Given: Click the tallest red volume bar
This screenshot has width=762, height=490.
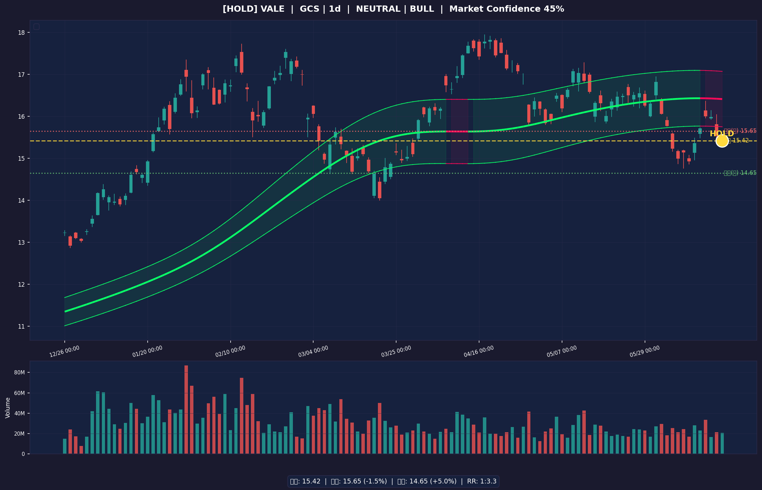Looking at the screenshot, I should (x=186, y=409).
